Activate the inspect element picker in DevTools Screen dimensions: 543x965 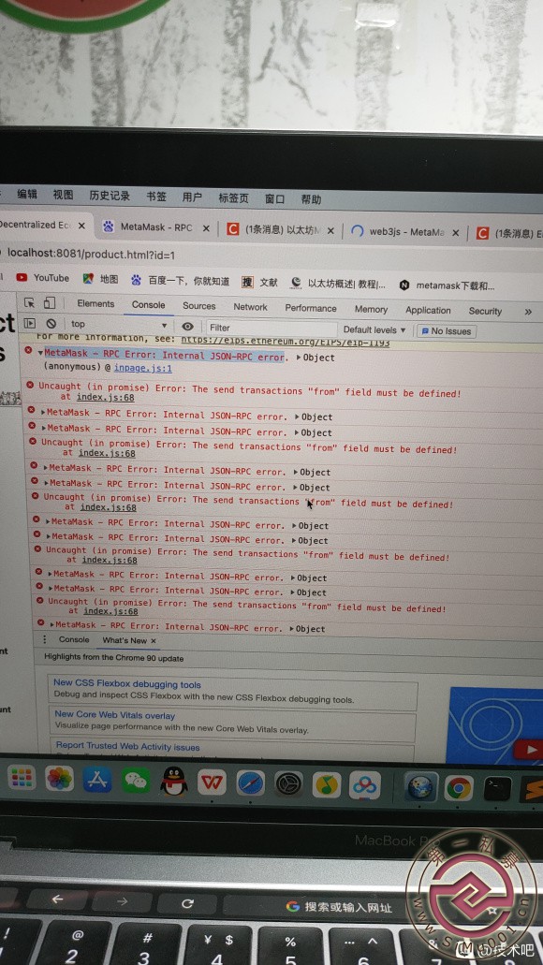click(29, 303)
